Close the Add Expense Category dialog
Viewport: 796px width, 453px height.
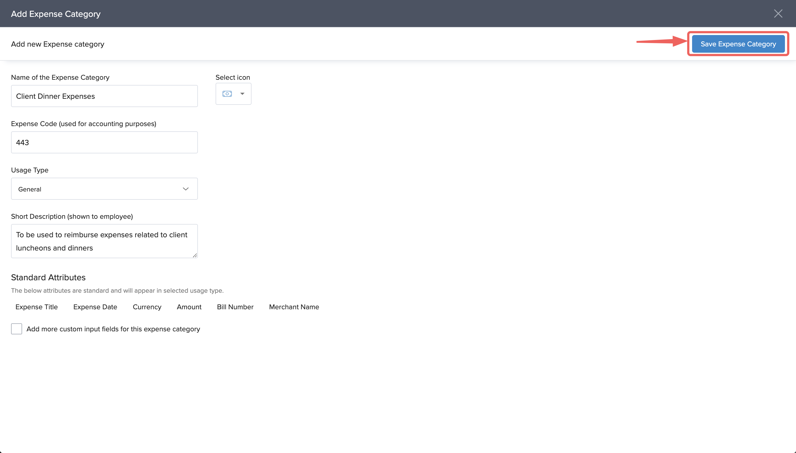778,14
